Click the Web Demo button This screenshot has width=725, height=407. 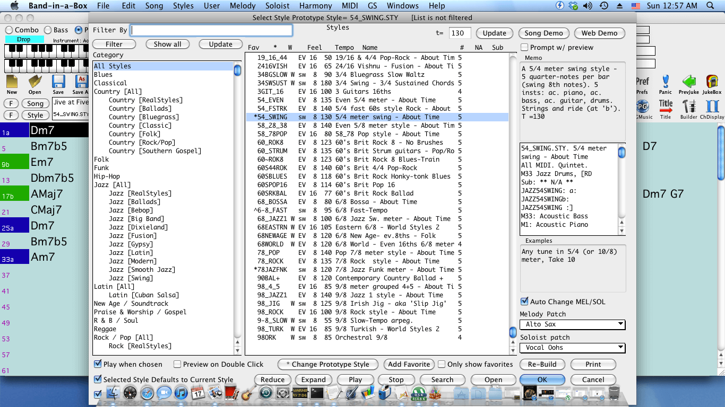(599, 33)
